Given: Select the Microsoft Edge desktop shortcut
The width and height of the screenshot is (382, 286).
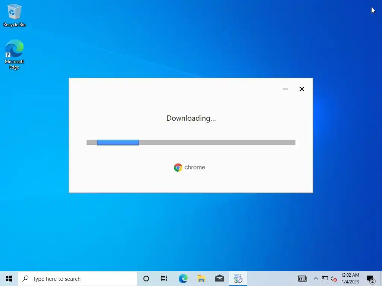Looking at the screenshot, I should (x=15, y=54).
